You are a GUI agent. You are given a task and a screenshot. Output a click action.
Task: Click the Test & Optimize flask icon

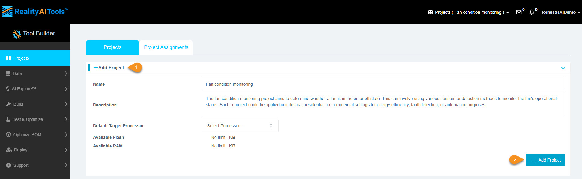pos(8,119)
